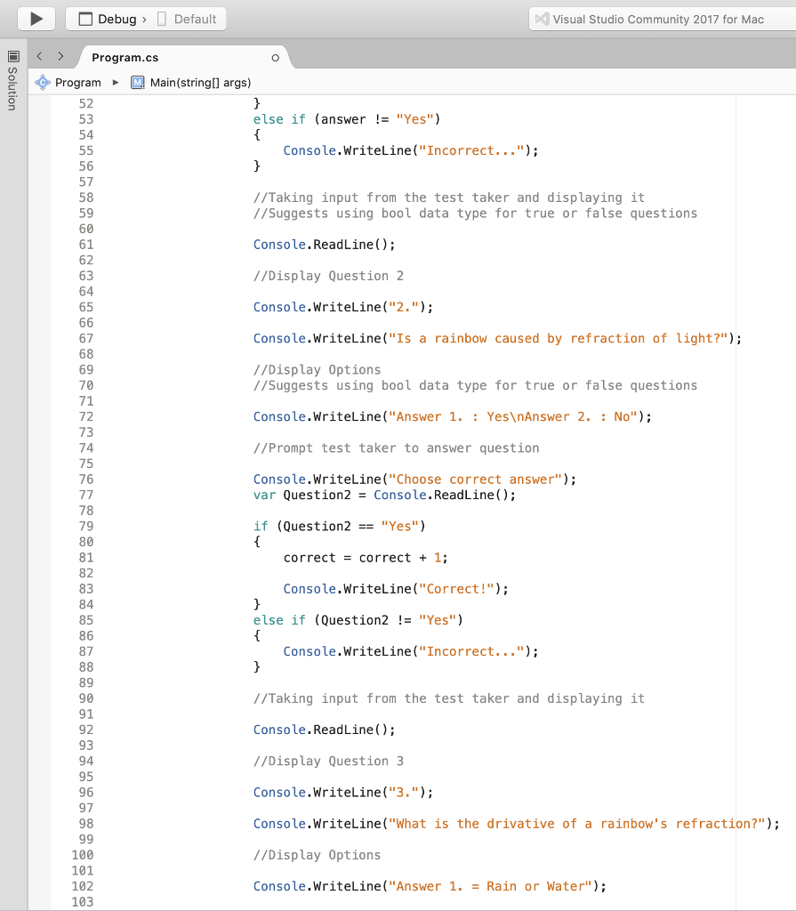Click Console.WriteLine("Correct!"); on line 83

[x=396, y=589]
